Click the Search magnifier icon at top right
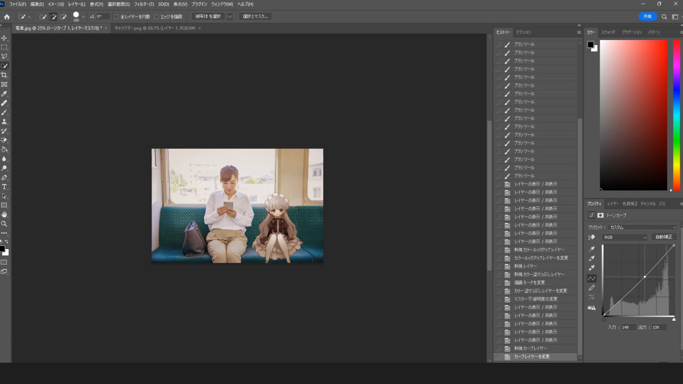The image size is (683, 384). coord(664,17)
